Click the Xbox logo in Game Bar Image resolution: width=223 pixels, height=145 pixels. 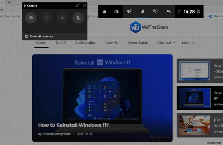[104, 12]
